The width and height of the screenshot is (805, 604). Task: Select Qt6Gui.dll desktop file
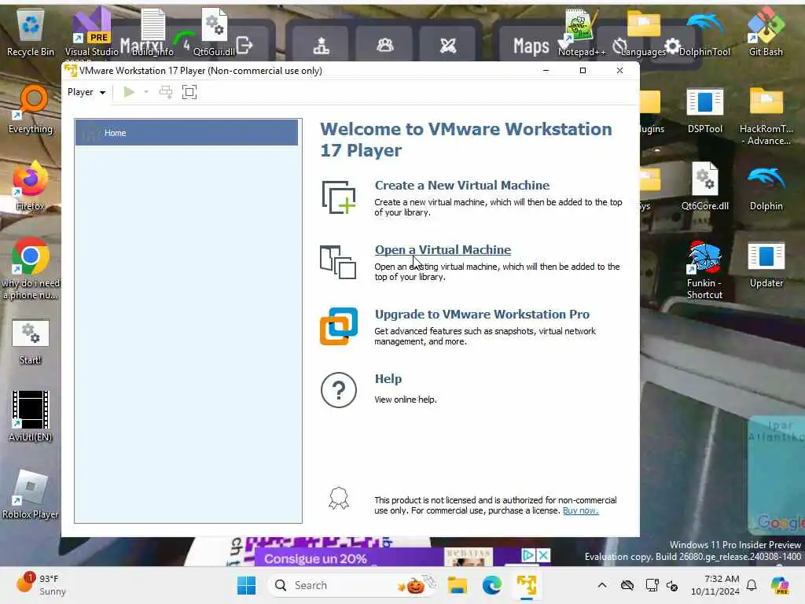tap(214, 31)
